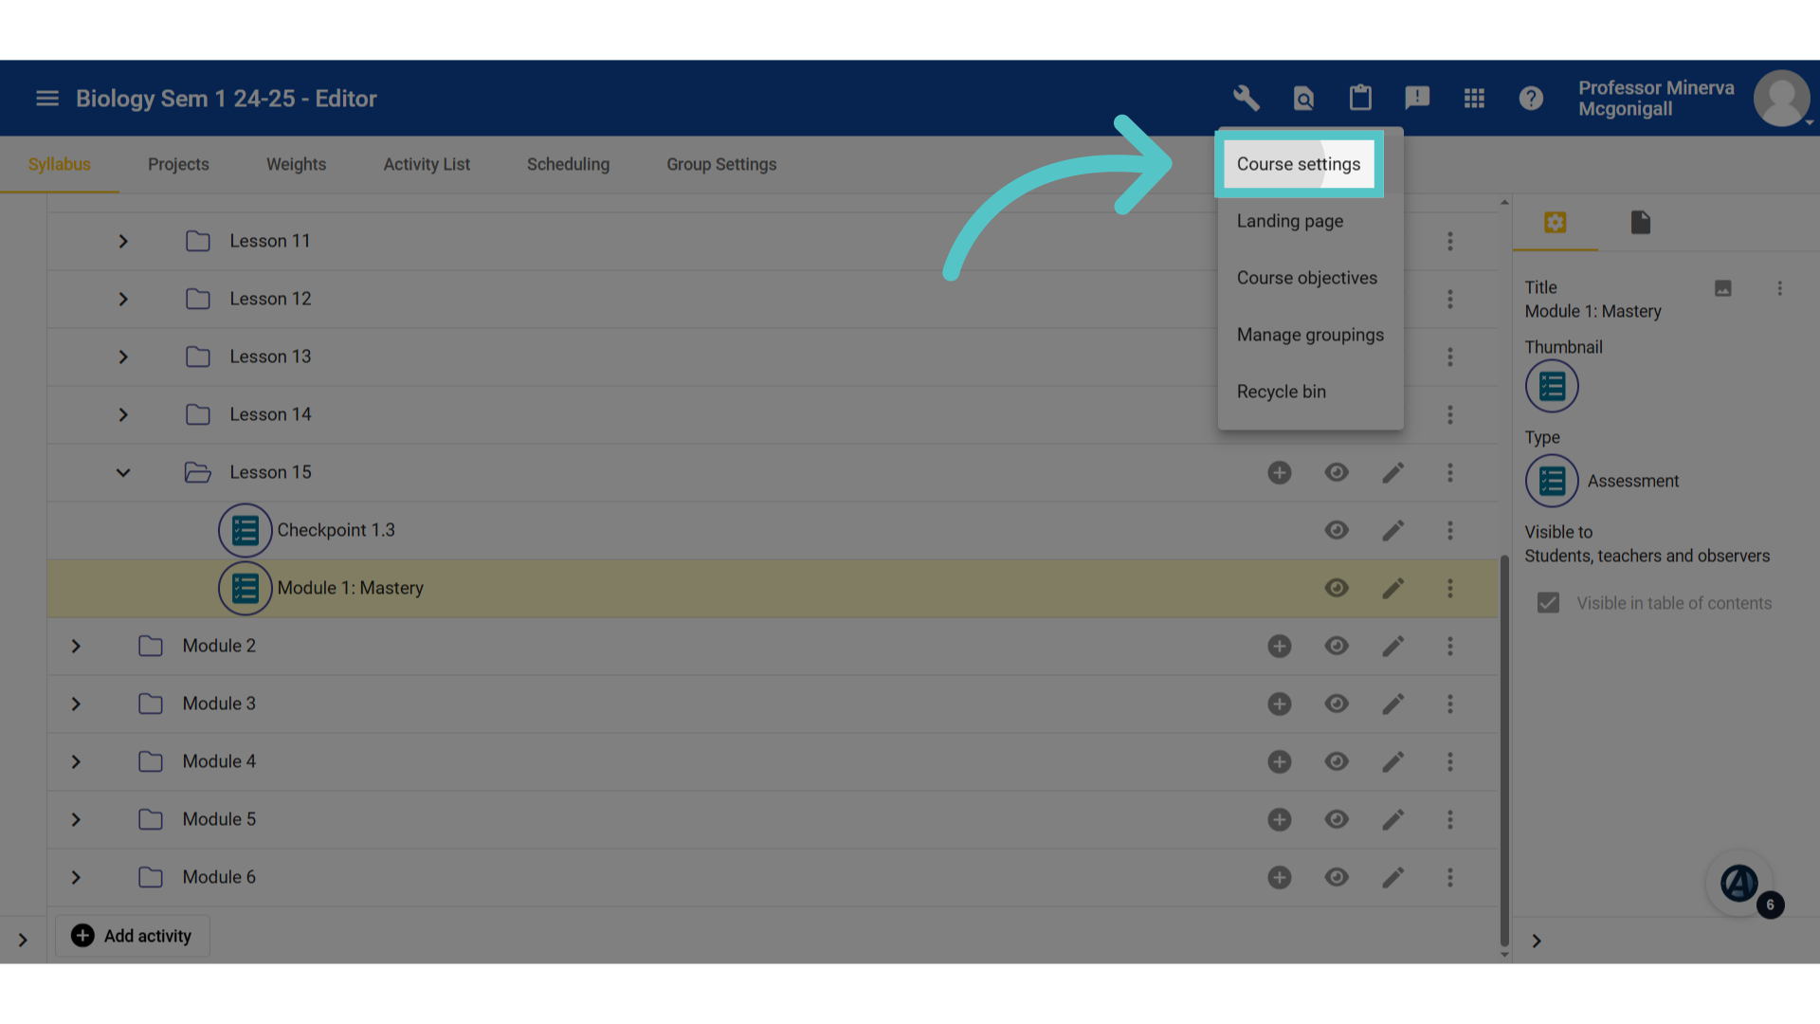Click the assessment thumbnail image
Viewport: 1820px width, 1024px height.
click(x=1552, y=387)
